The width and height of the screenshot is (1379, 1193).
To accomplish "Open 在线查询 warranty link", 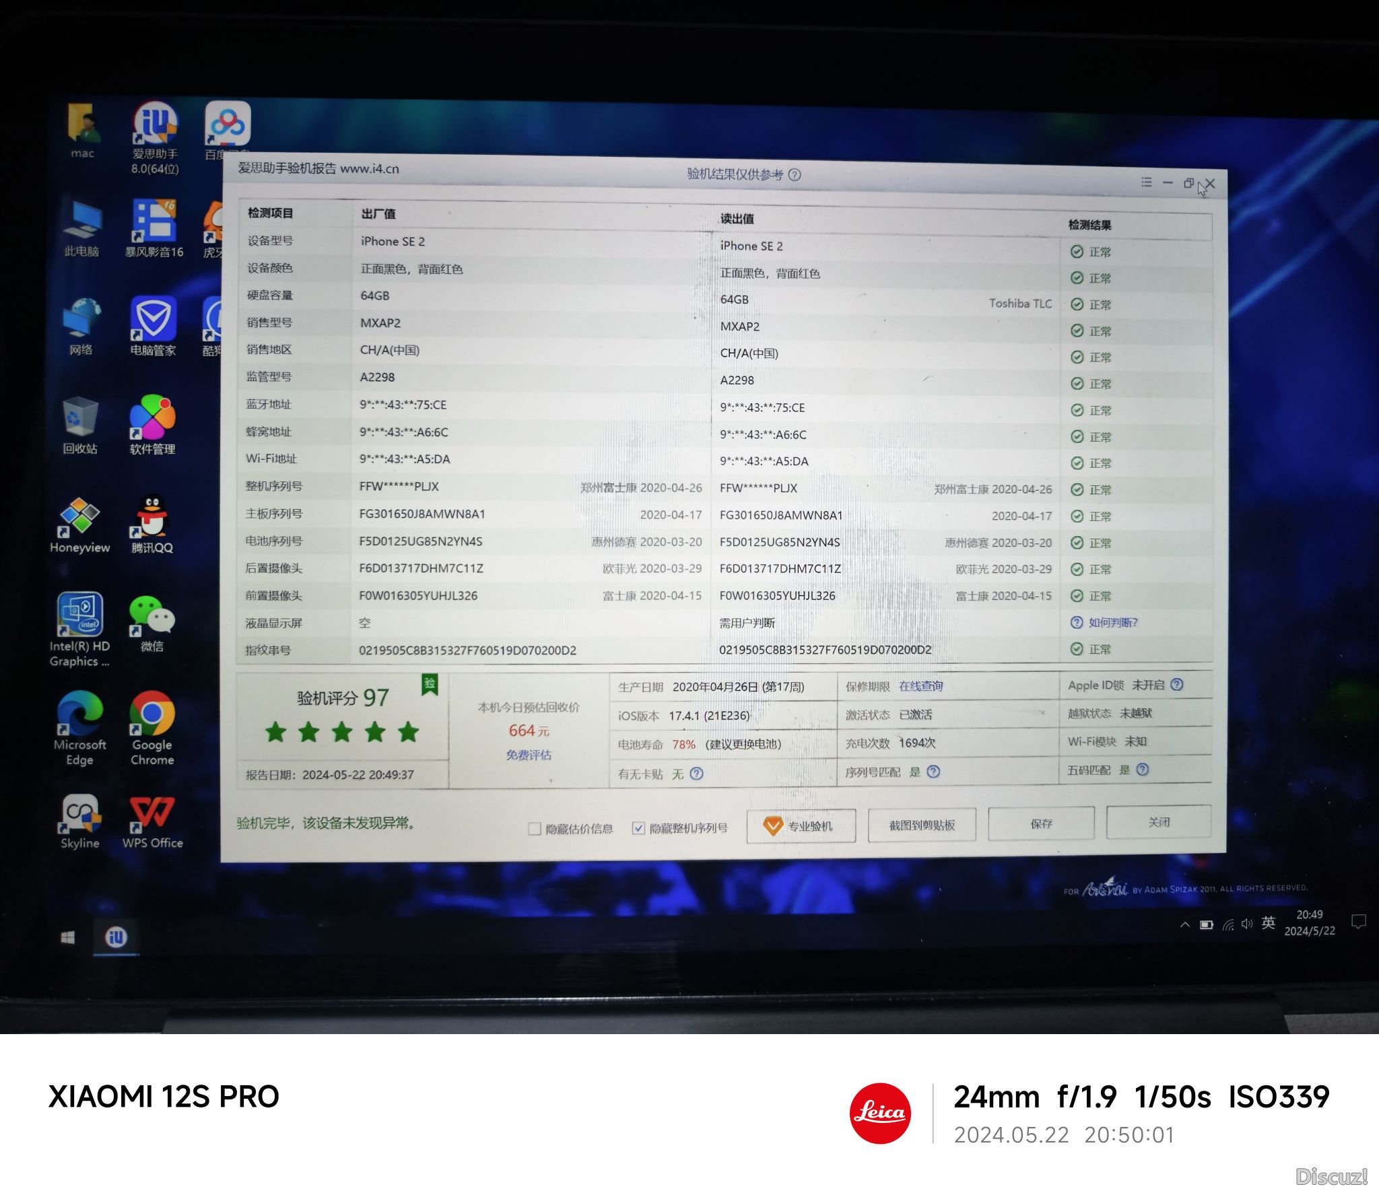I will pyautogui.click(x=920, y=686).
